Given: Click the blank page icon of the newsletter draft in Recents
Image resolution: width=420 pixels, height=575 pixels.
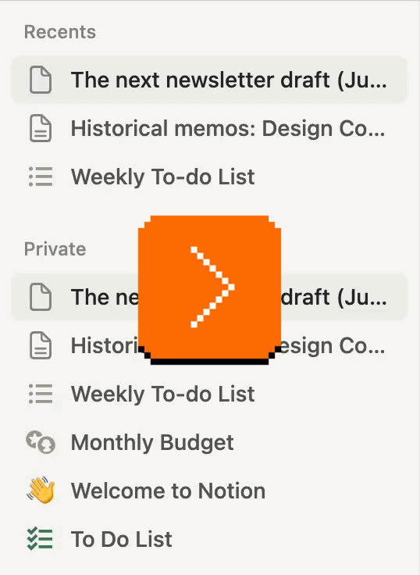Looking at the screenshot, I should pos(41,80).
